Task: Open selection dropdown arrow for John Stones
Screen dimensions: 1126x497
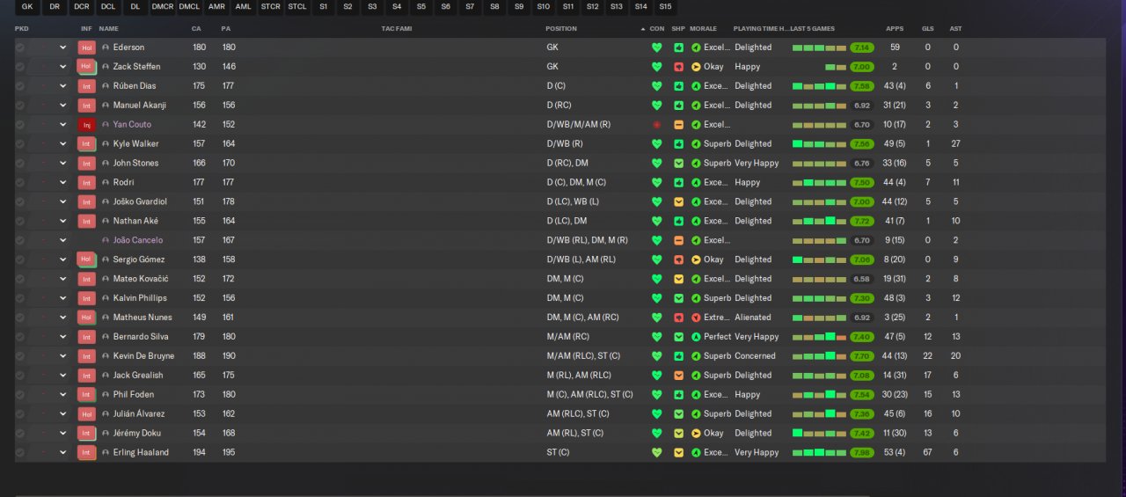Action: coord(63,164)
